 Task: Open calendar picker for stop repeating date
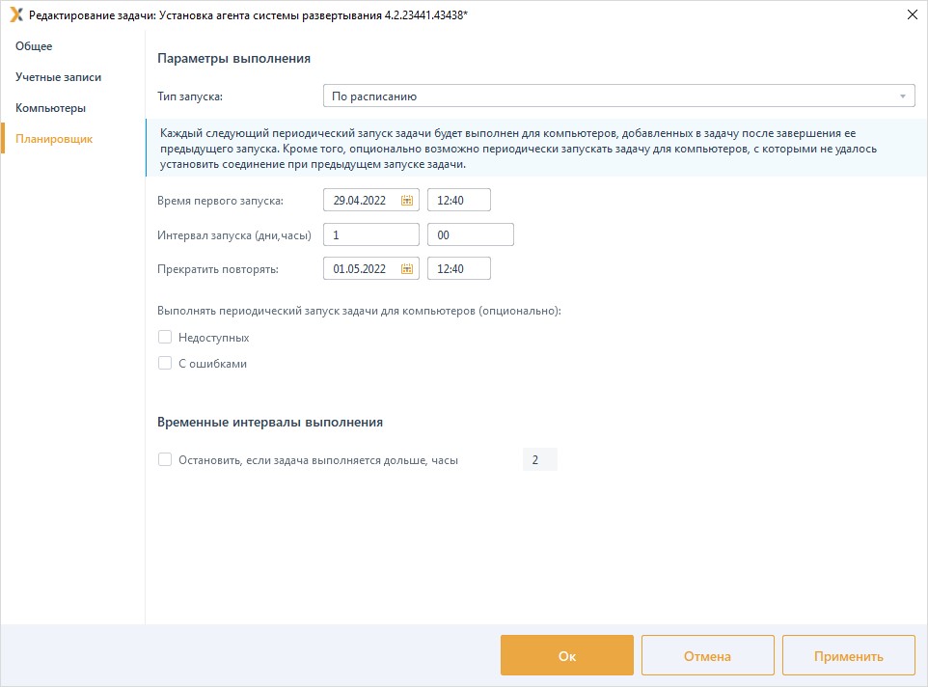[406, 269]
